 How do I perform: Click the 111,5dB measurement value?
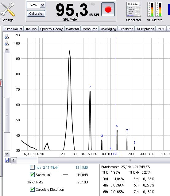pyautogui.click(x=82, y=167)
